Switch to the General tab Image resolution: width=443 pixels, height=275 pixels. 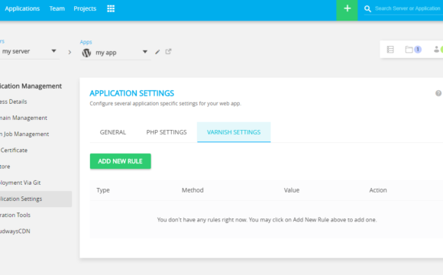113,132
